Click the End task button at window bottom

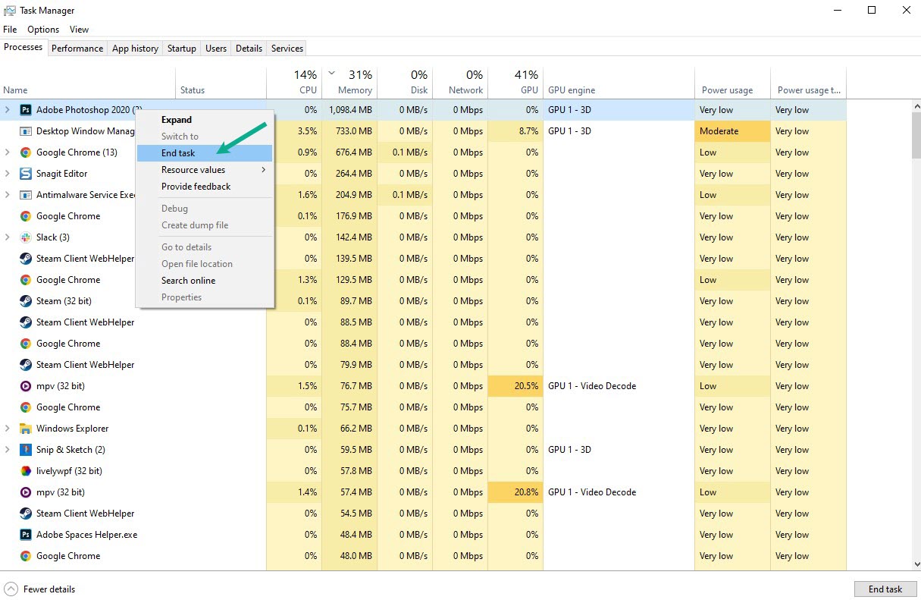[x=885, y=589]
